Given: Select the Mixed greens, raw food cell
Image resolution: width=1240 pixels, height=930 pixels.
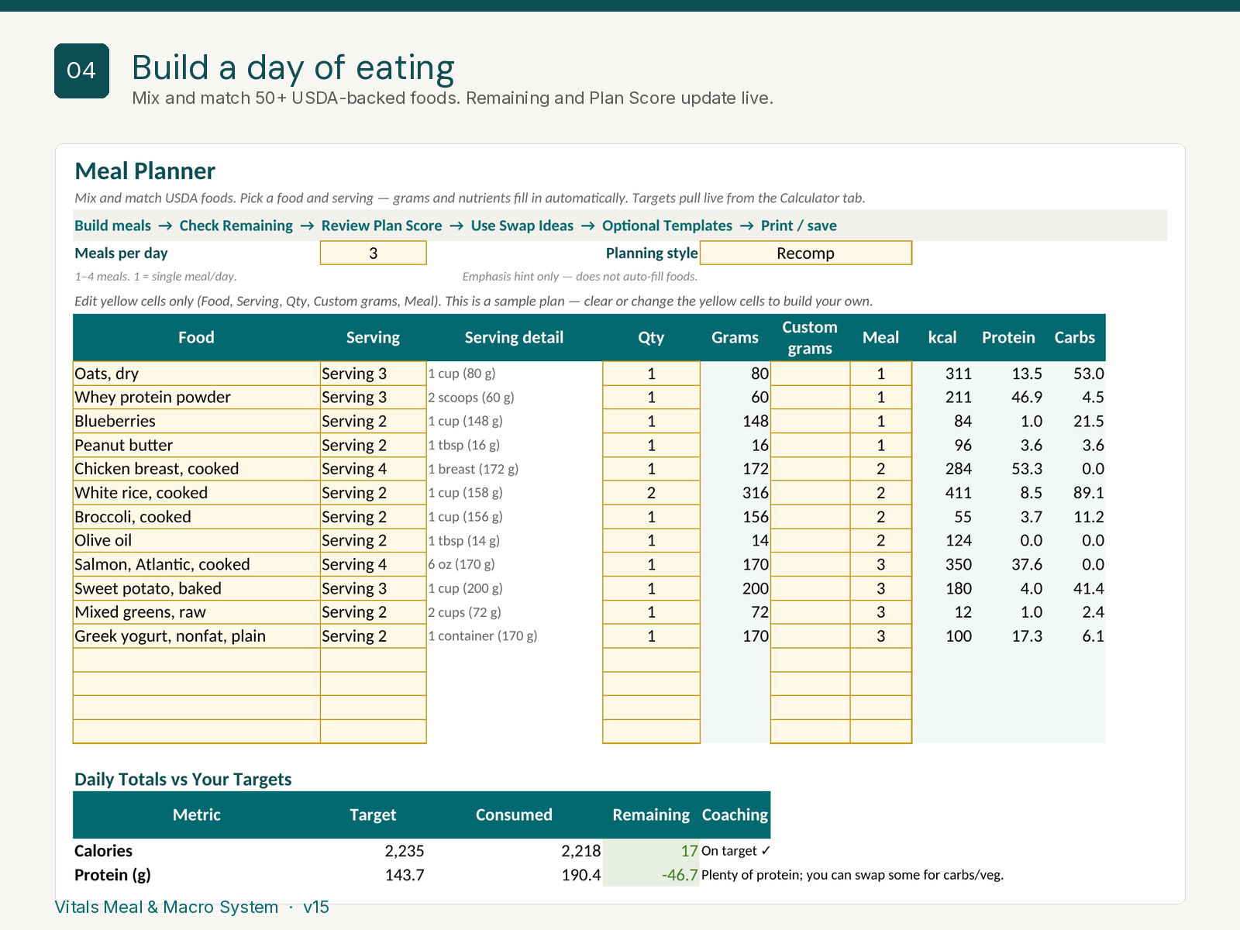Looking at the screenshot, I should [197, 612].
